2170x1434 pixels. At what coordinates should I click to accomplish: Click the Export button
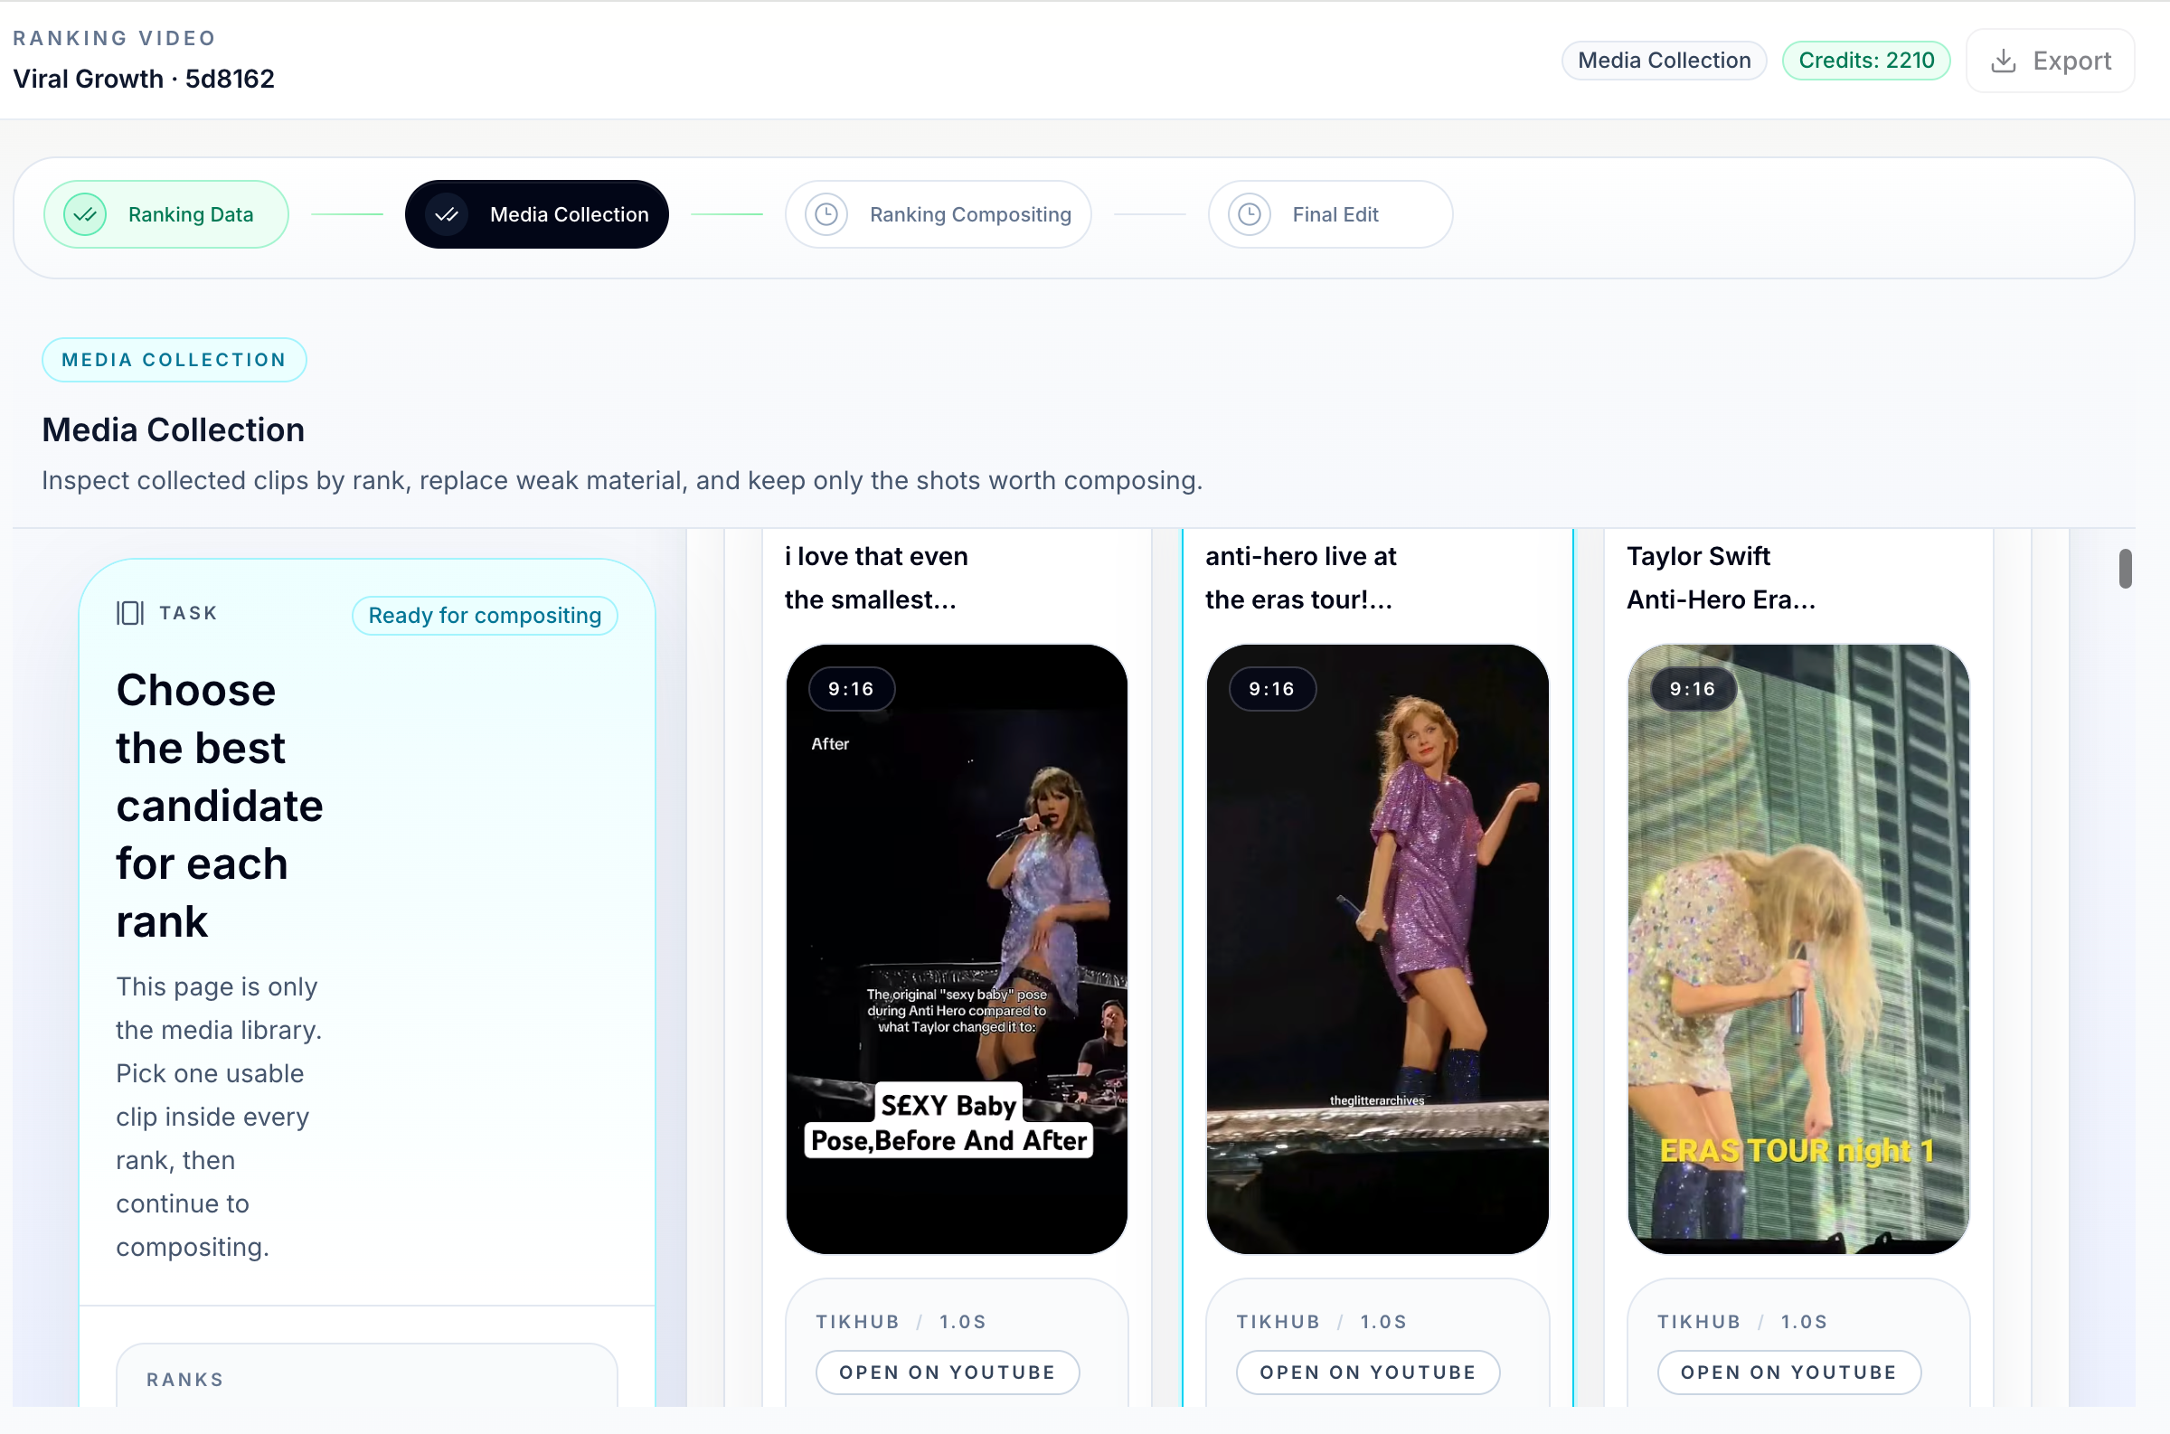[2051, 61]
